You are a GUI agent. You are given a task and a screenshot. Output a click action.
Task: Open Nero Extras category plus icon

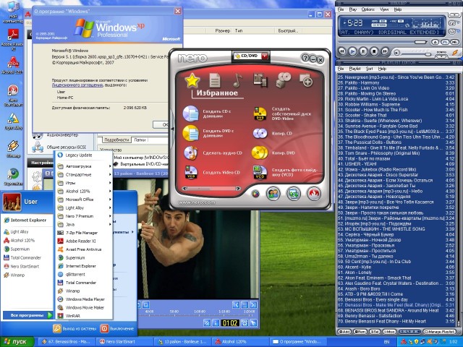coord(306,80)
